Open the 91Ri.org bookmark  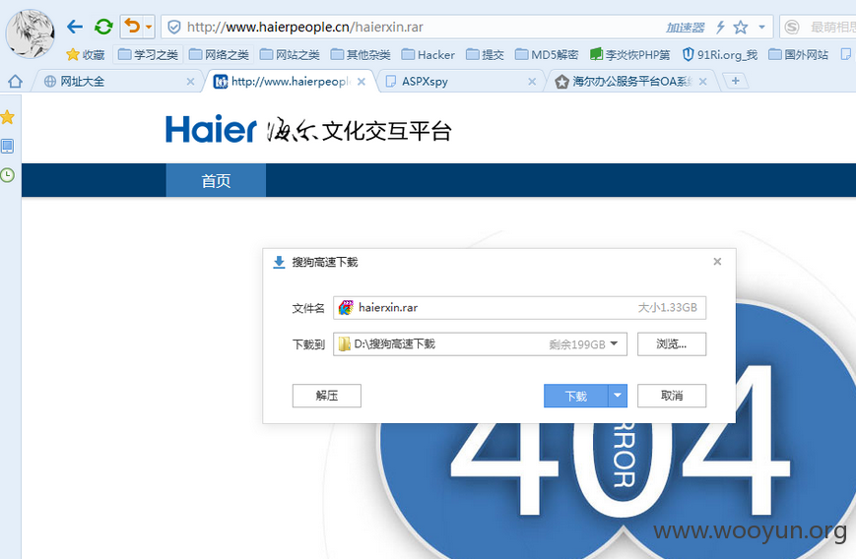(x=719, y=54)
